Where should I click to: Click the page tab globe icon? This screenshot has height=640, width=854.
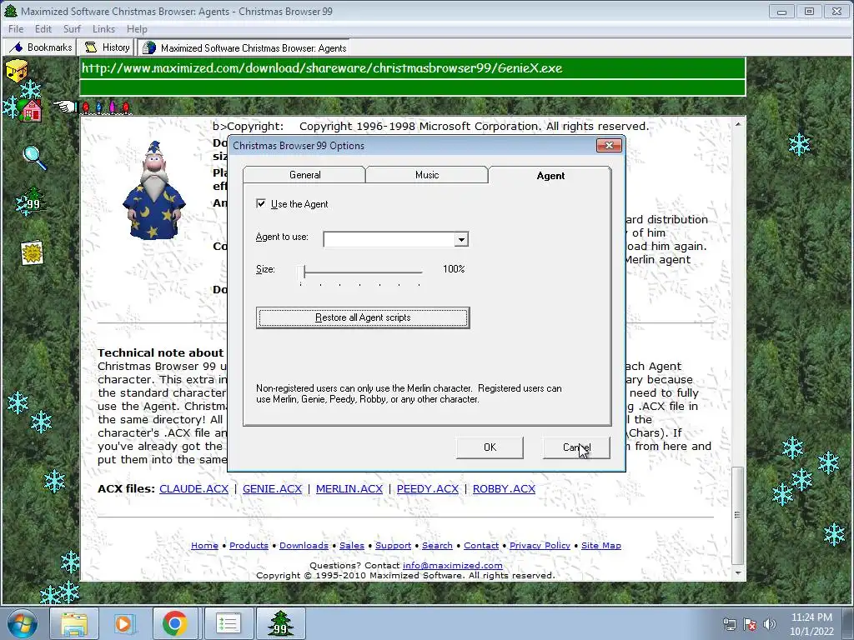[148, 47]
